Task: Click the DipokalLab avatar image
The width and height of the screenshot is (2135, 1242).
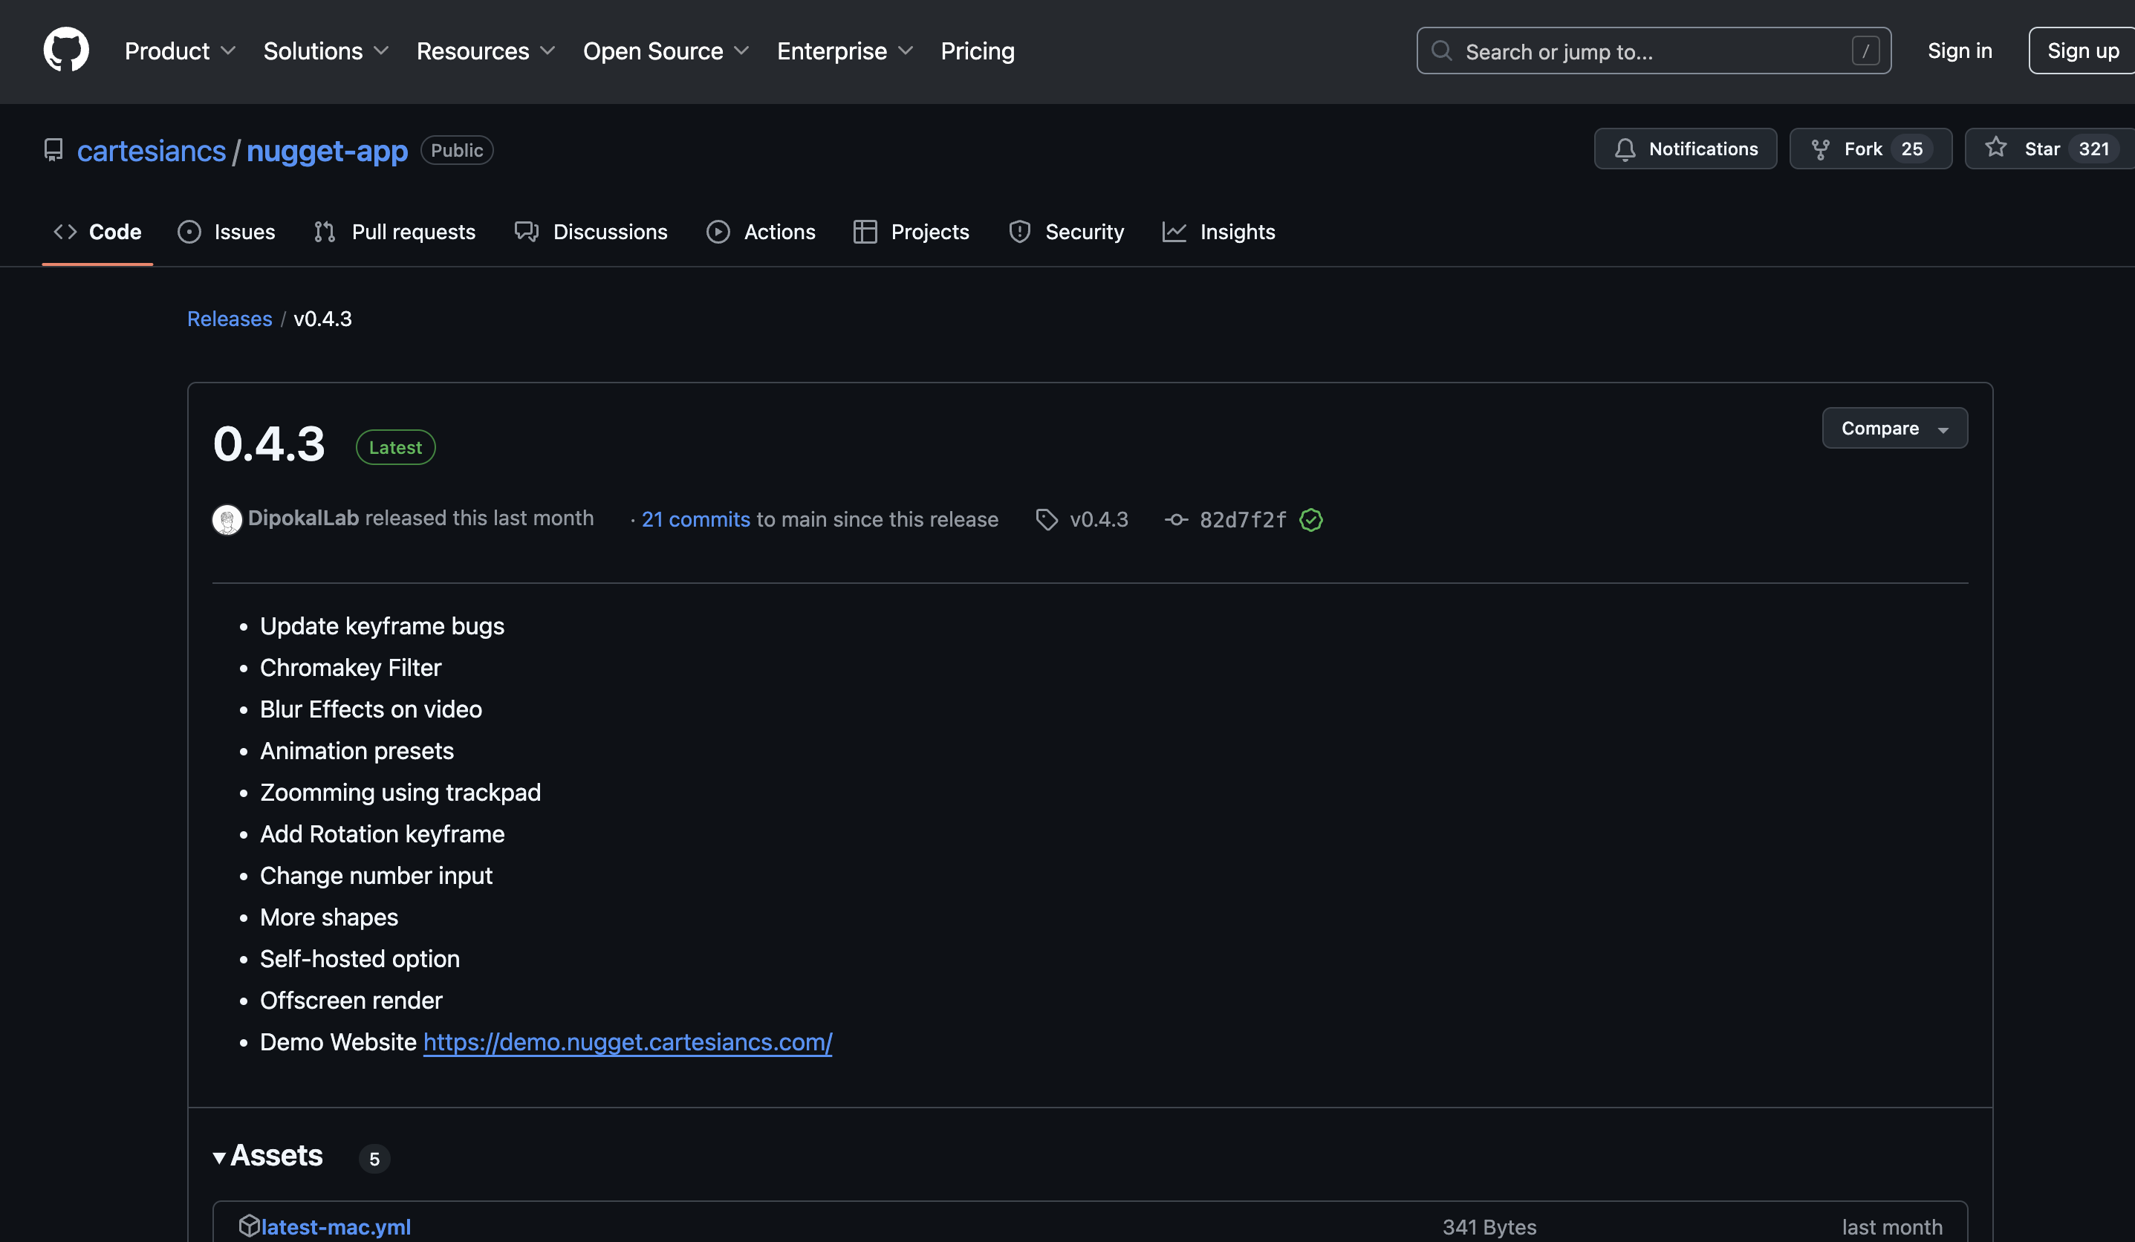Action: 227,519
